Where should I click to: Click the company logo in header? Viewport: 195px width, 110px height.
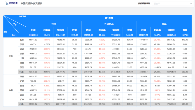coord(11,3)
